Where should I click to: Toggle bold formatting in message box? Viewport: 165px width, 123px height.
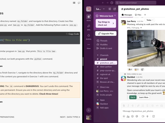coord(124,106)
